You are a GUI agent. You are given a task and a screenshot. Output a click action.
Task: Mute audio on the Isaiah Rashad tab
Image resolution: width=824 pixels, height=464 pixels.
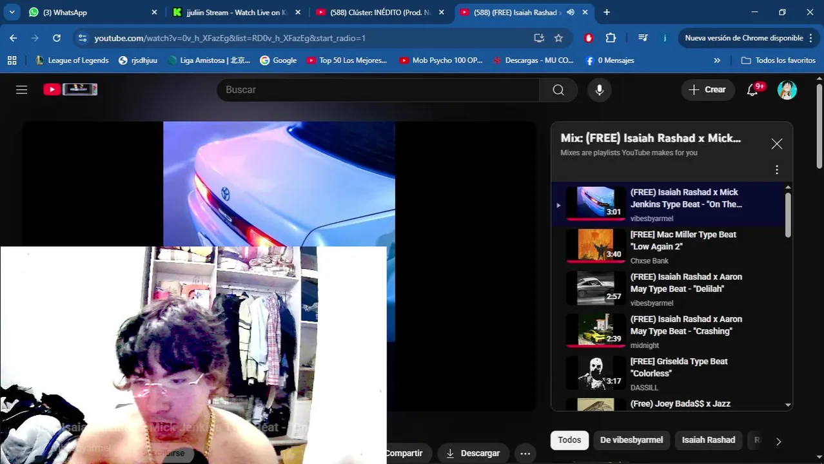point(571,12)
